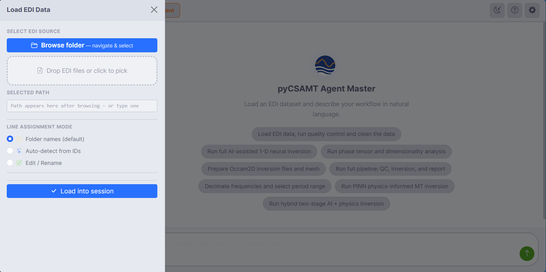Click the folder icon beside Folder names

click(19, 139)
